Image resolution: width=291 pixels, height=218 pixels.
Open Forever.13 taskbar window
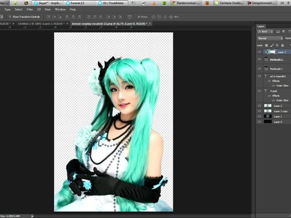point(80,3)
